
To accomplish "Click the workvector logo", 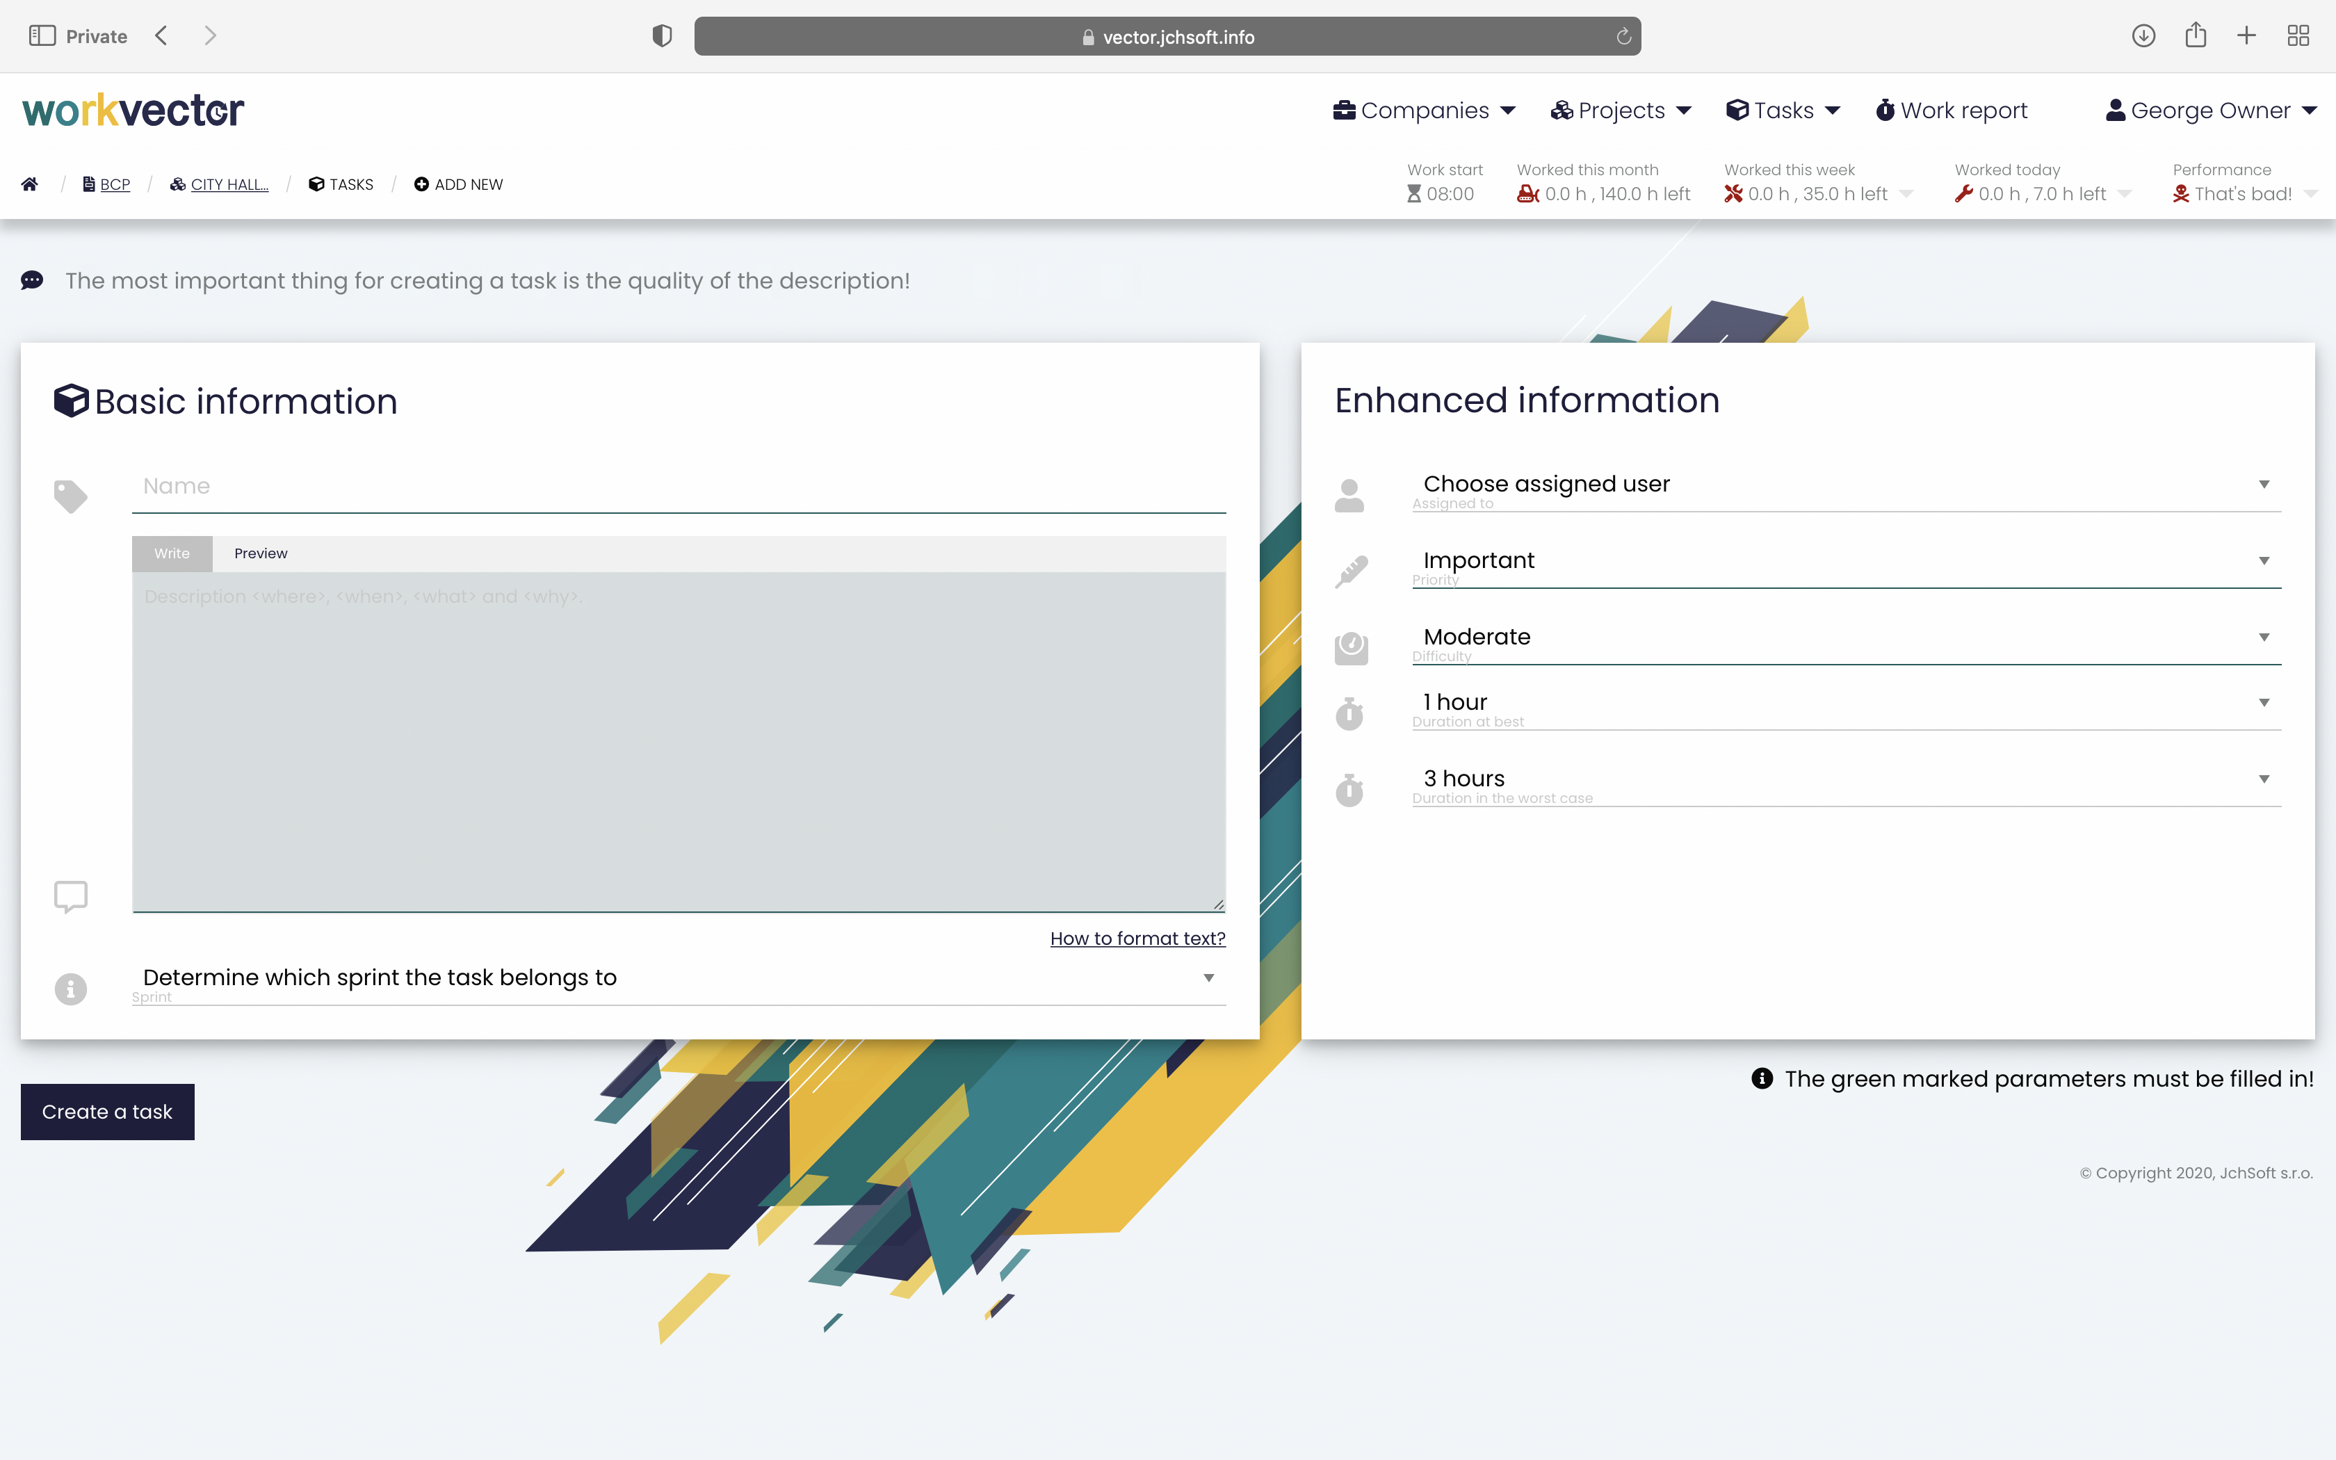I will (x=133, y=110).
